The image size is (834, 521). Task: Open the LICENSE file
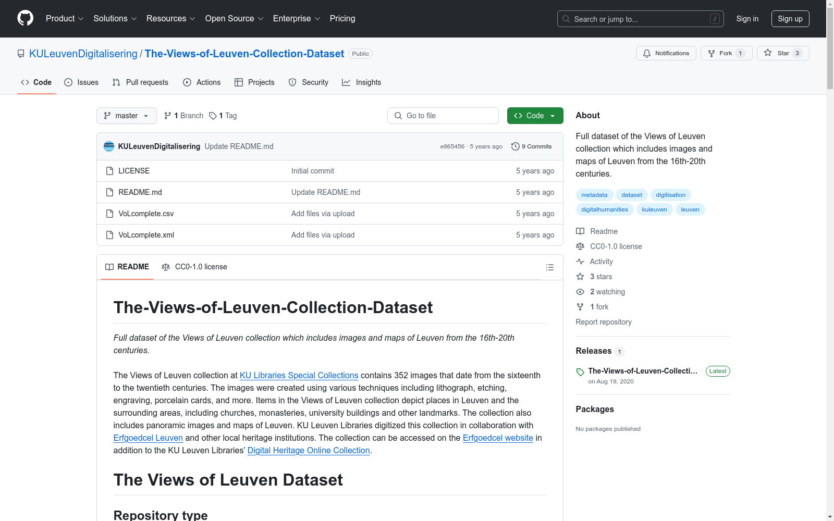tap(134, 171)
